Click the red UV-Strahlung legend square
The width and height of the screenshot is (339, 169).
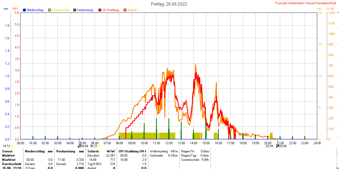pos(100,10)
